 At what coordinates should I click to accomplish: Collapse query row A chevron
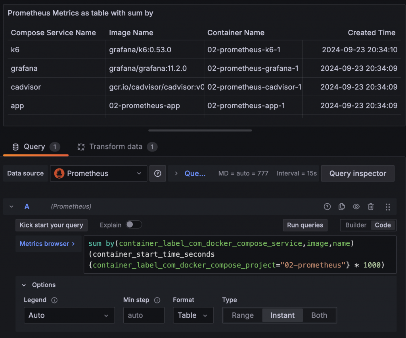pos(11,206)
